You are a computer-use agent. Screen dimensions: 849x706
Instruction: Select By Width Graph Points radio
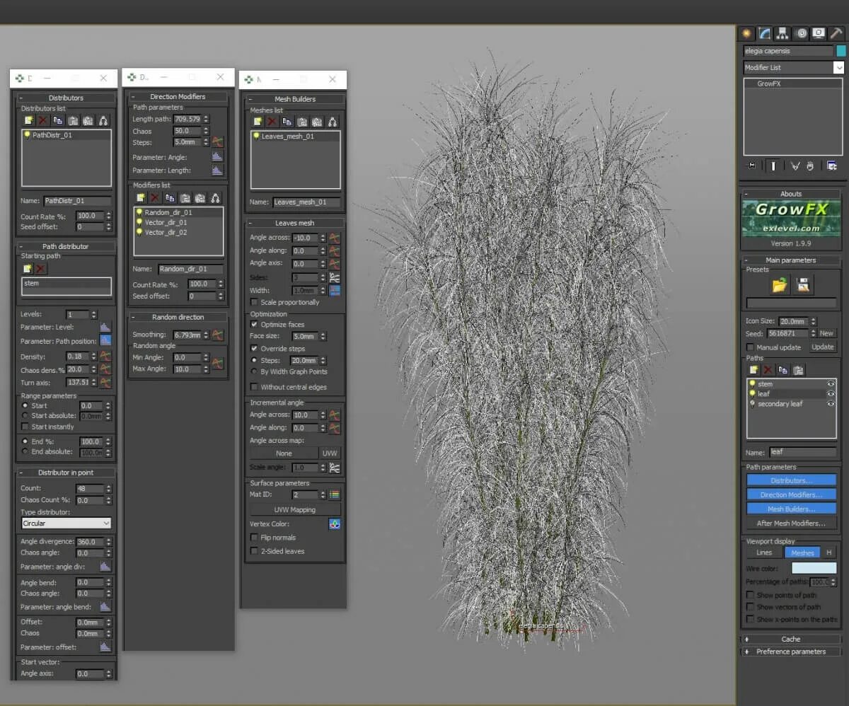[x=255, y=371]
